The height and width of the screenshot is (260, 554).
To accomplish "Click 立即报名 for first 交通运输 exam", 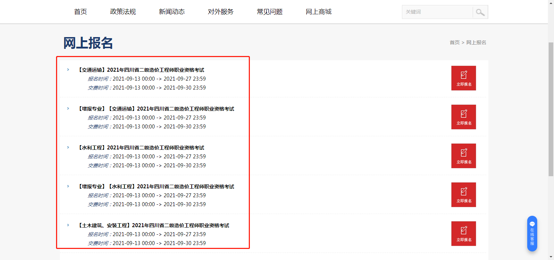I will coord(463,78).
